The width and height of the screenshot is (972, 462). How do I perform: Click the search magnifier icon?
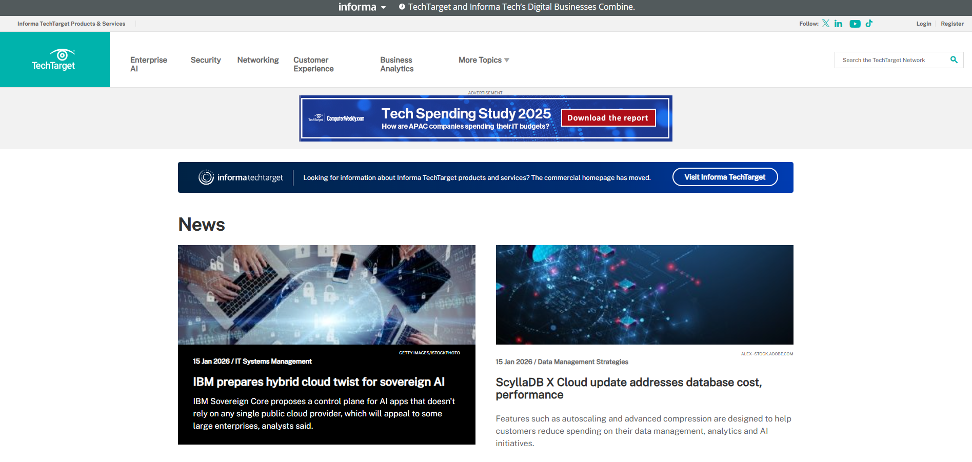pos(954,60)
